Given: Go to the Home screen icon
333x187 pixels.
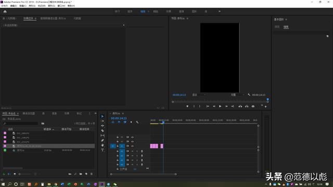Looking at the screenshot, I should (x=5, y=11).
